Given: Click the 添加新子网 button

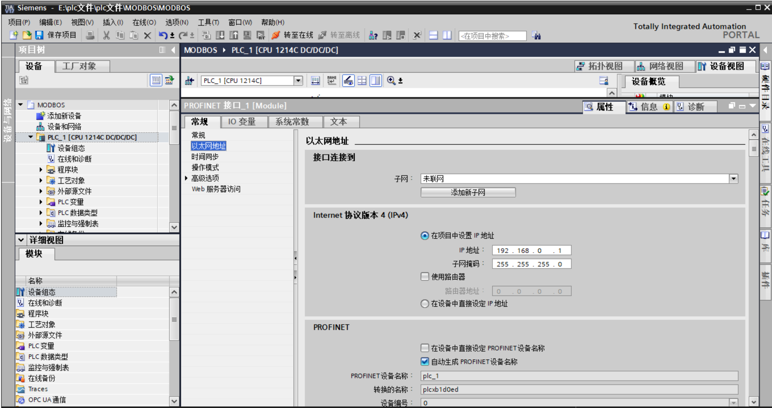Looking at the screenshot, I should click(x=468, y=192).
